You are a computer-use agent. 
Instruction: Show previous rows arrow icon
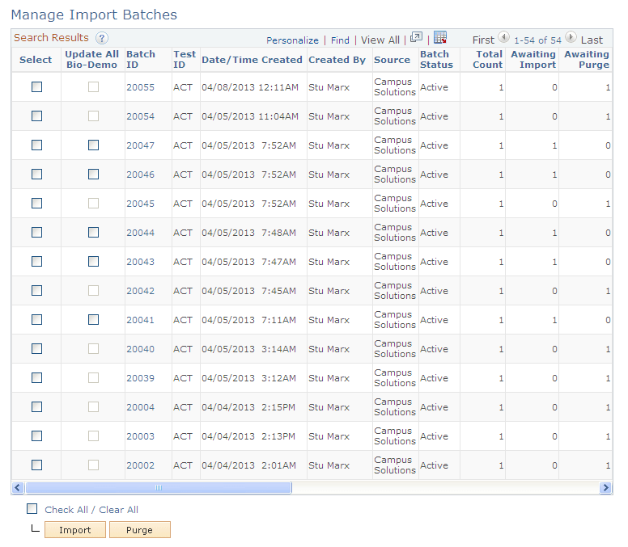(x=504, y=38)
